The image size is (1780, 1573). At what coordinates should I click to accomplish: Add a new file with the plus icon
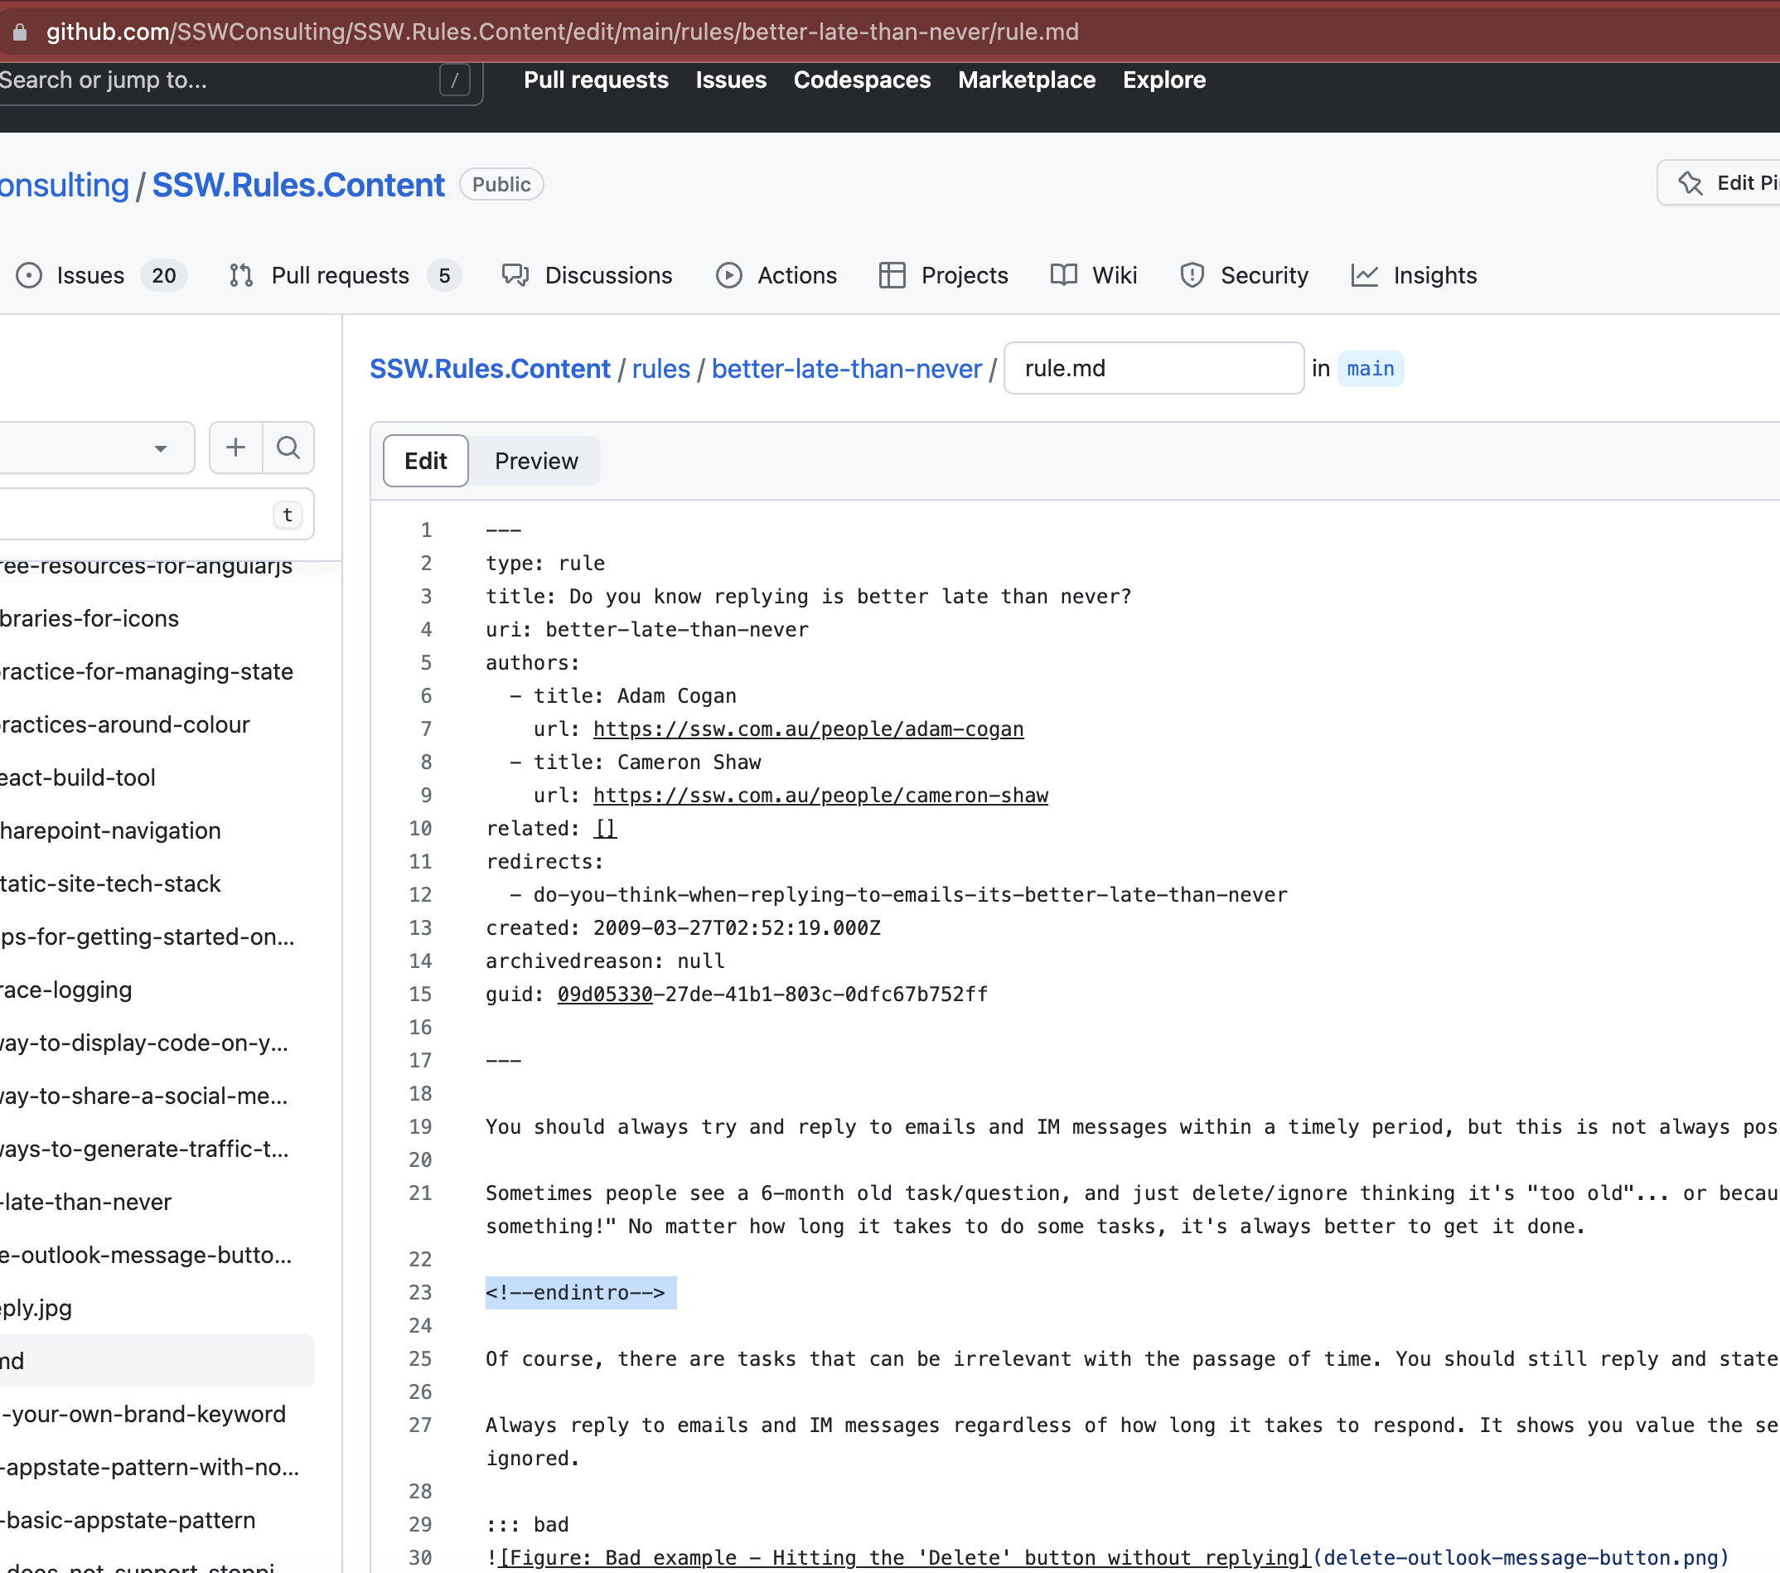pyautogui.click(x=235, y=448)
